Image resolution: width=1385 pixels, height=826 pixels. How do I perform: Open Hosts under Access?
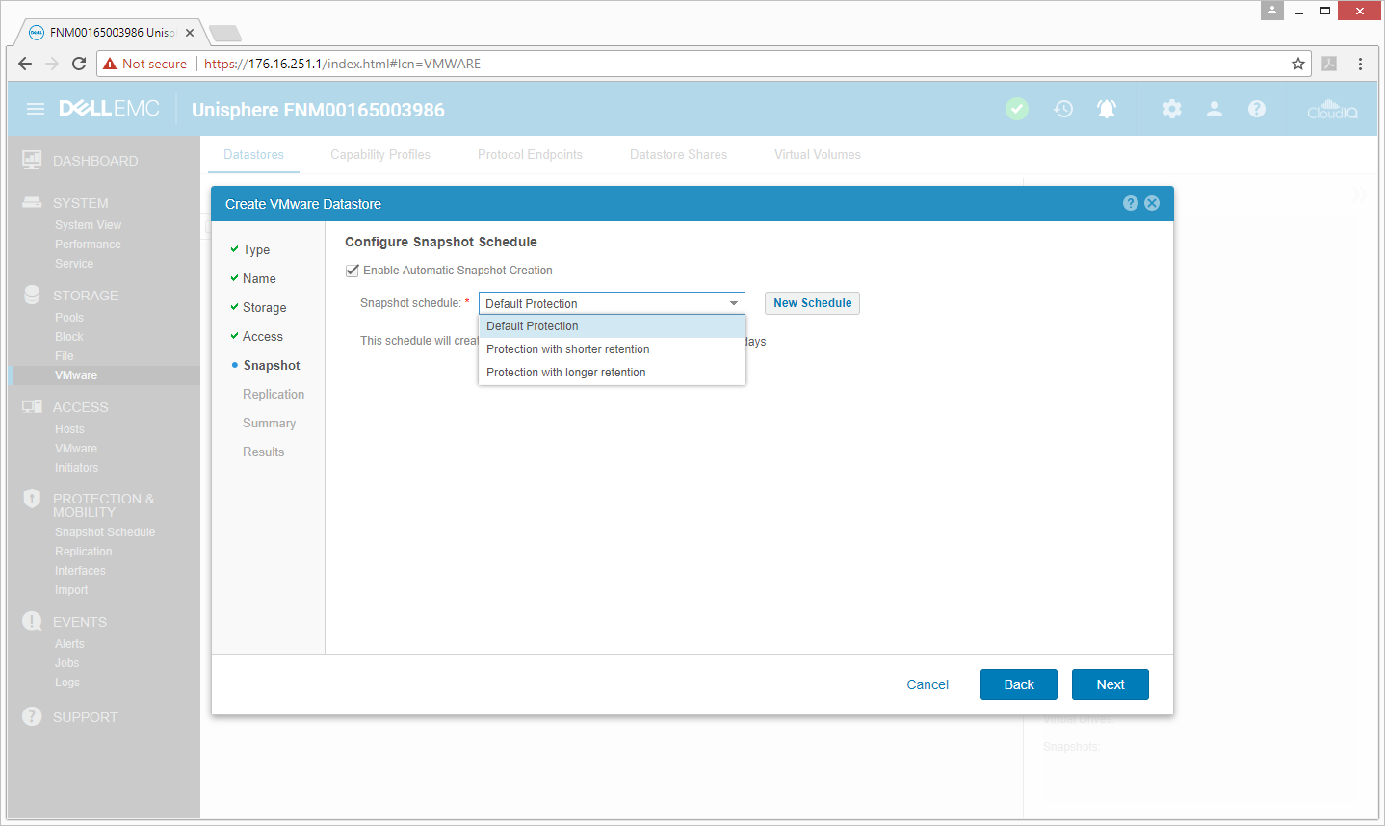[x=69, y=429]
